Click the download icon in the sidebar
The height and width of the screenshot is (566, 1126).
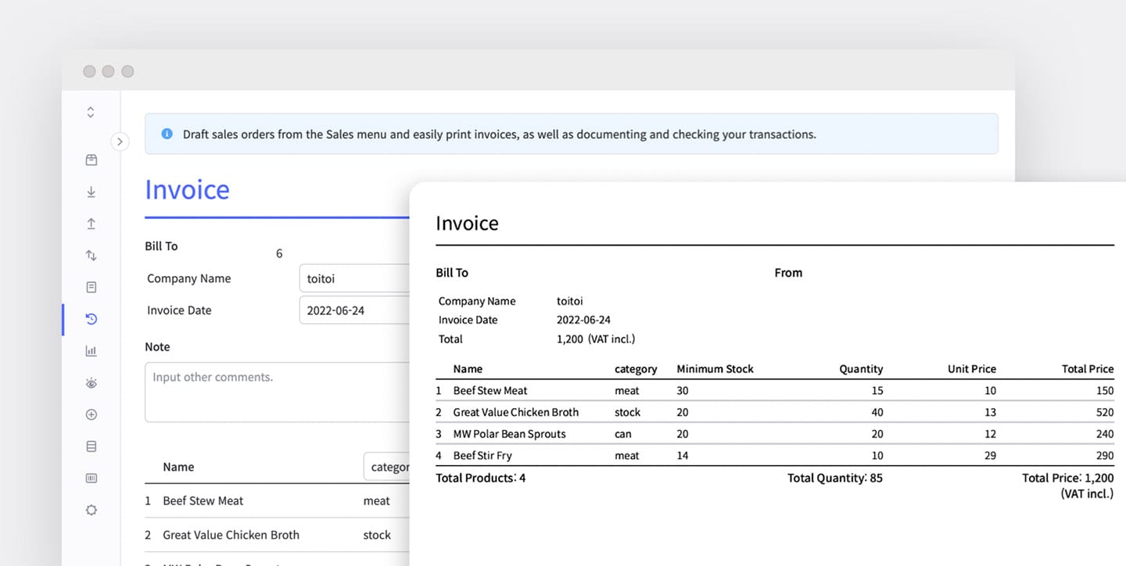point(91,192)
